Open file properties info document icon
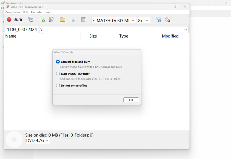 pyautogui.click(x=72, y=19)
